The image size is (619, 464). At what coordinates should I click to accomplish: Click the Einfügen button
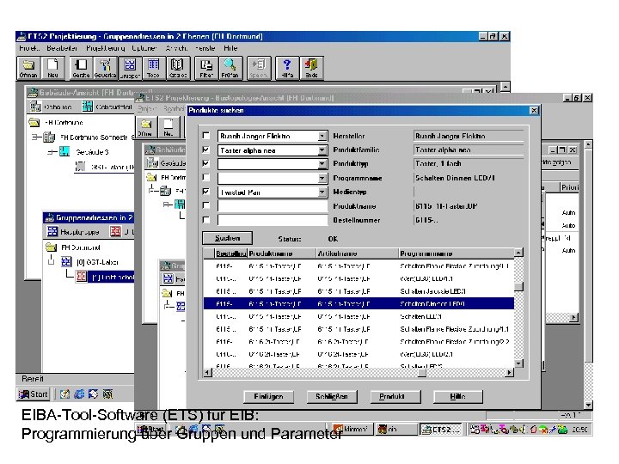(x=268, y=396)
